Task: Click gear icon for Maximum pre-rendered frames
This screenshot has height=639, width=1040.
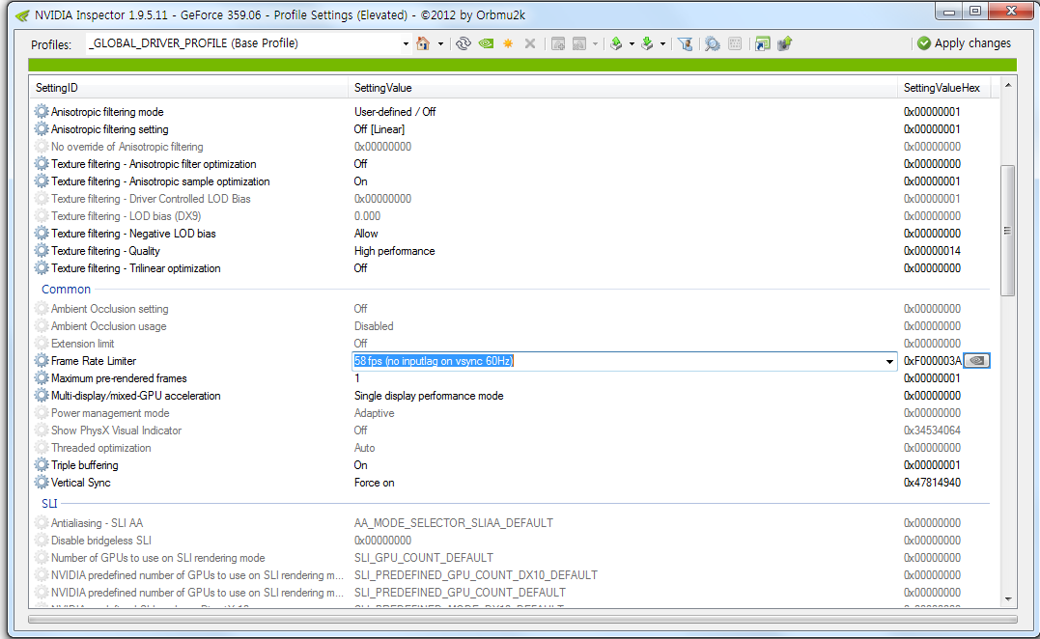Action: pyautogui.click(x=42, y=377)
